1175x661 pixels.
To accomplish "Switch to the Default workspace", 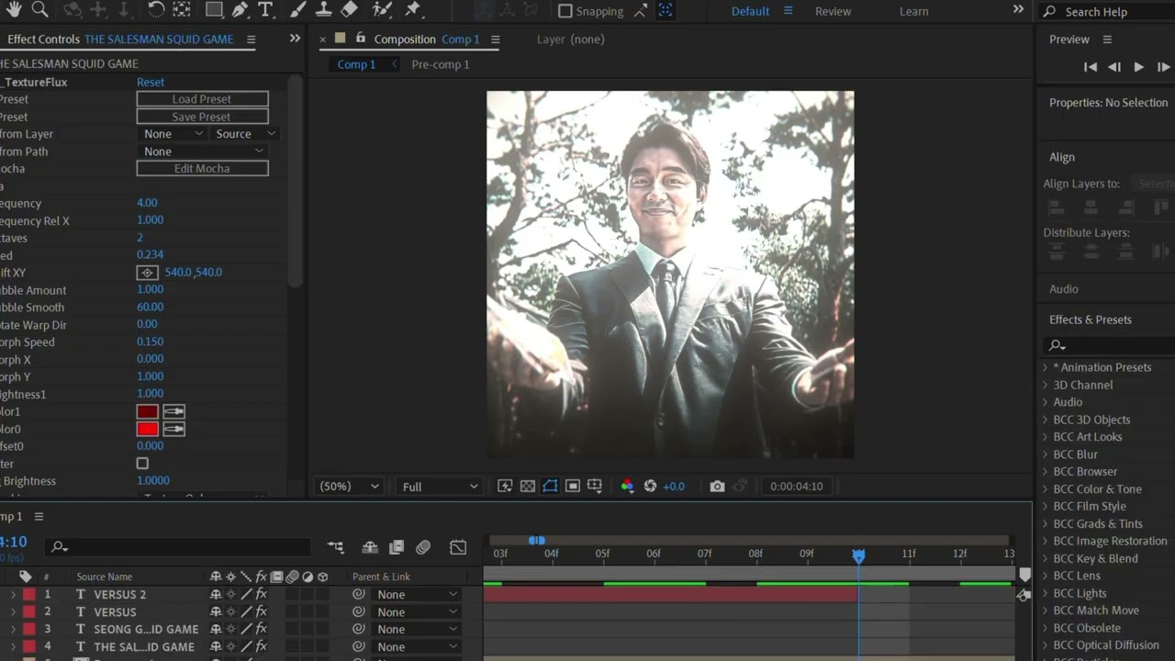I will click(750, 11).
